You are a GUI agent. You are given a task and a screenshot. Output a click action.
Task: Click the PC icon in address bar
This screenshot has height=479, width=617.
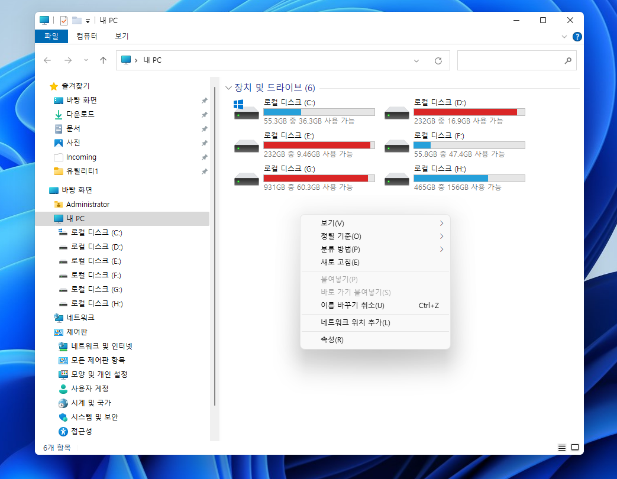click(x=126, y=60)
